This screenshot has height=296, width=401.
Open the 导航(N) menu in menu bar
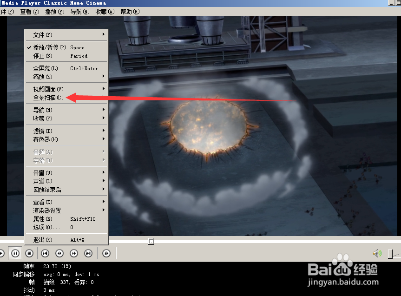click(80, 12)
